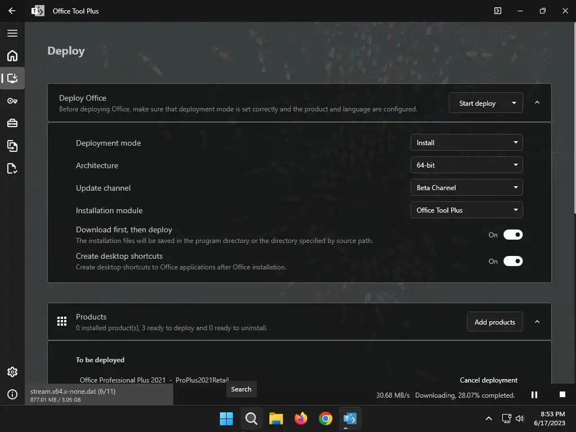
Task: Open Deployment mode dropdown
Action: pyautogui.click(x=466, y=142)
